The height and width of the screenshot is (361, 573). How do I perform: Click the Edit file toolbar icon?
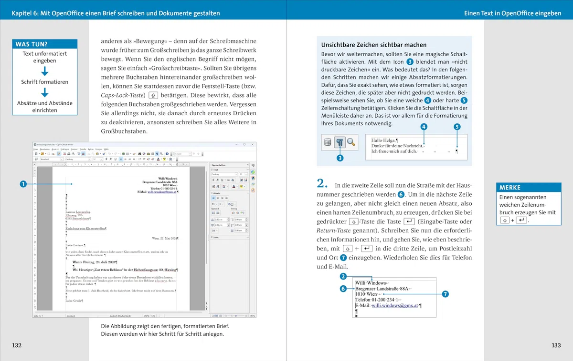(59, 154)
